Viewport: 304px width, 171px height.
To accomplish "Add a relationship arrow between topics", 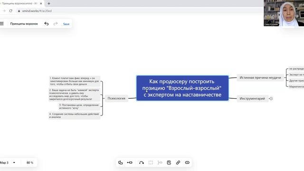I will (x=142, y=162).
